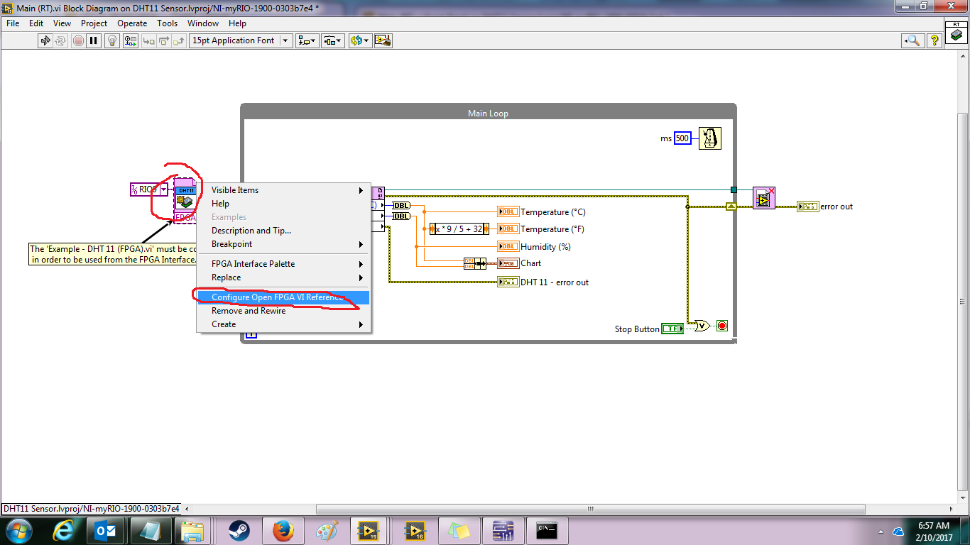Click the Stop Button TF terminal

pyautogui.click(x=672, y=329)
